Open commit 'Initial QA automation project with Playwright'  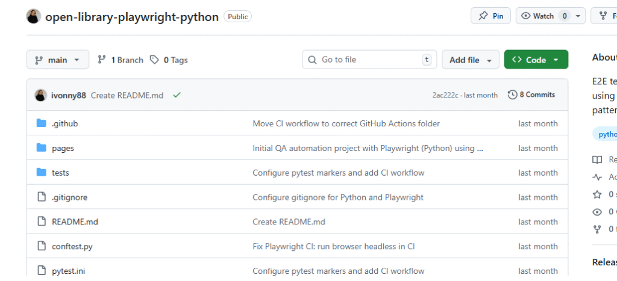pos(368,148)
